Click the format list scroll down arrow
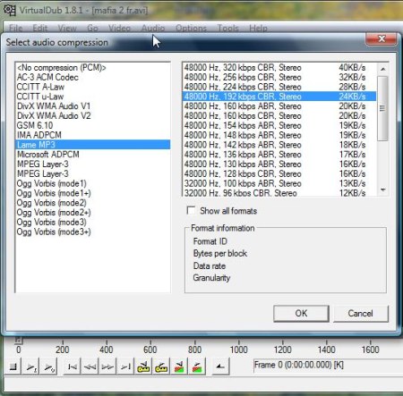Image resolution: width=403 pixels, height=396 pixels. pyautogui.click(x=383, y=190)
